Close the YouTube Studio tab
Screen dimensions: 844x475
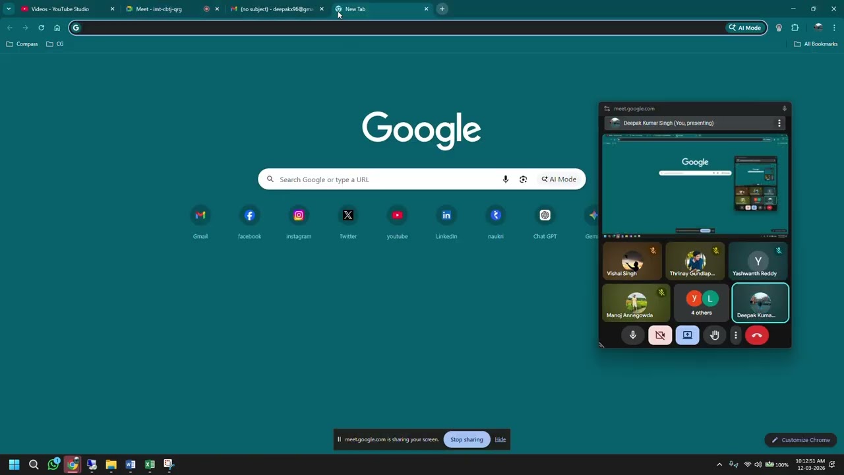click(112, 9)
